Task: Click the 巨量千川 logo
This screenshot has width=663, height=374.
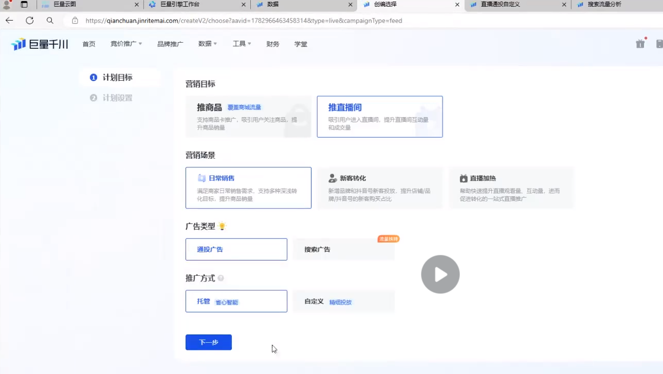Action: tap(40, 44)
